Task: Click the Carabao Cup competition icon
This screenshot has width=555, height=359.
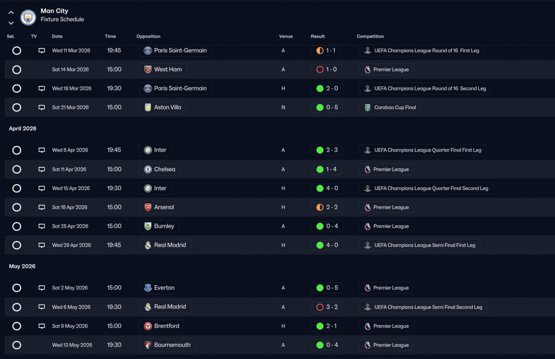Action: [367, 107]
